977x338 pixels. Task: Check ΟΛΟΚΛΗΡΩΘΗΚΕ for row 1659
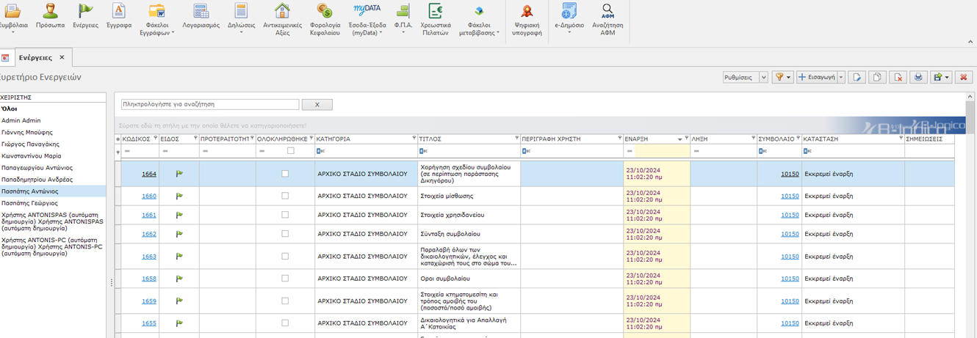[285, 301]
